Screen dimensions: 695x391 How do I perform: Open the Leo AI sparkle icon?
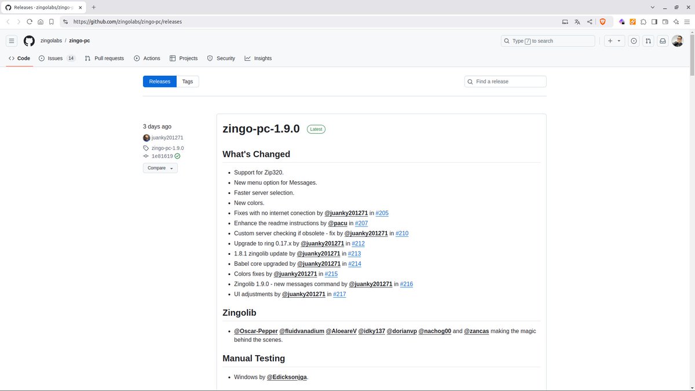tap(676, 21)
